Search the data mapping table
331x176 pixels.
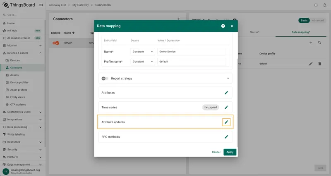[x=319, y=43]
